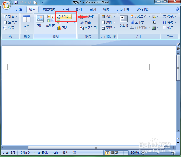Click the horizontal scrollbar thumb
181x157 pixels.
[96, 148]
